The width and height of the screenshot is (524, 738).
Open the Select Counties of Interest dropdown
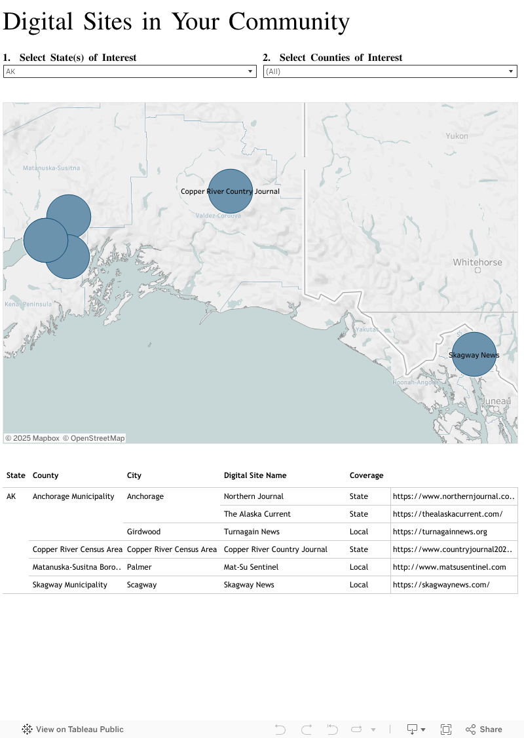coord(390,71)
